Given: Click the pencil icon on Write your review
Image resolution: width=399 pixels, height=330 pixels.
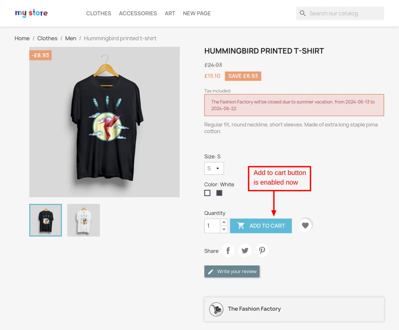Looking at the screenshot, I should pyautogui.click(x=210, y=271).
